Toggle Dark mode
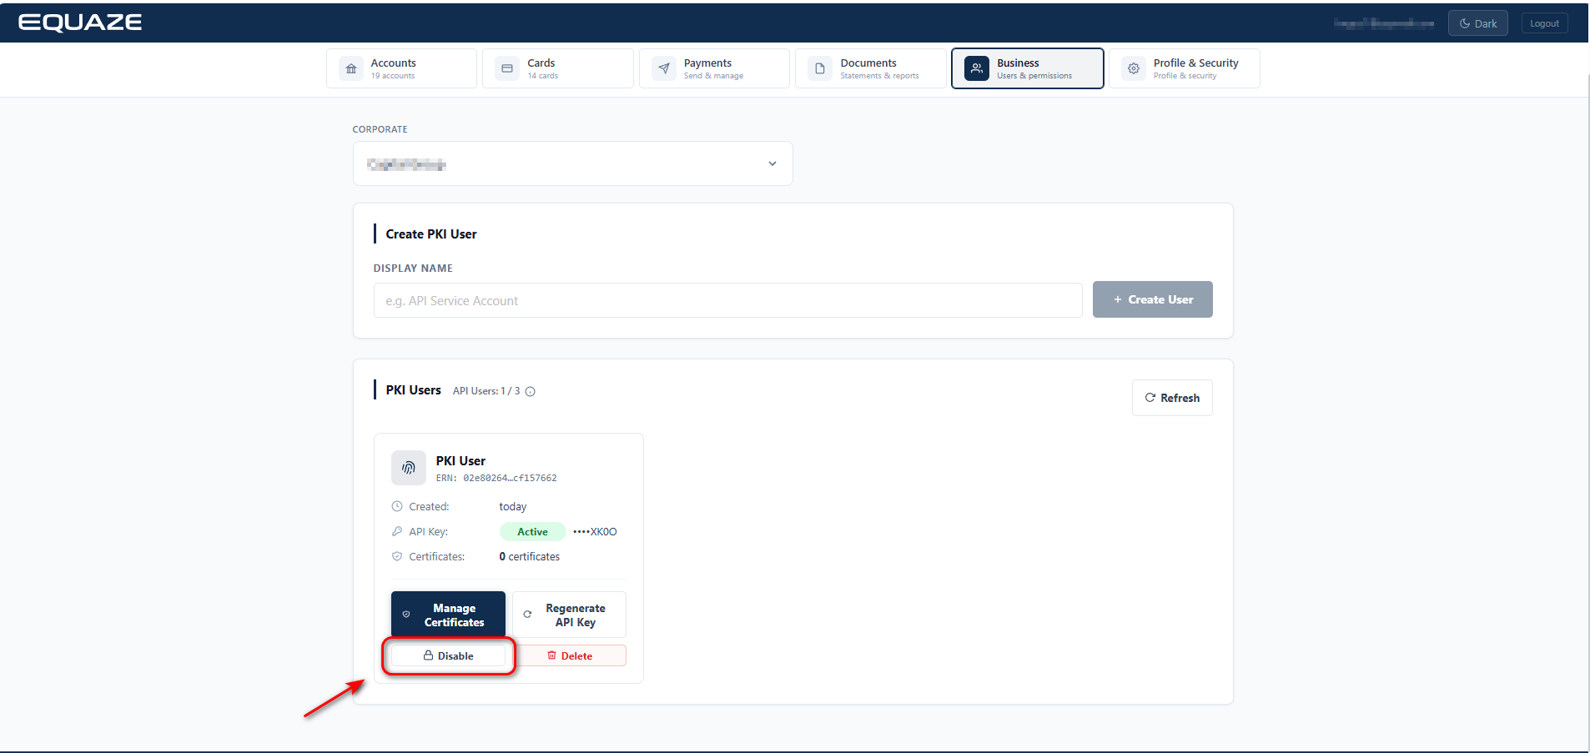Viewport: 1590px width, 753px height. 1477,23
